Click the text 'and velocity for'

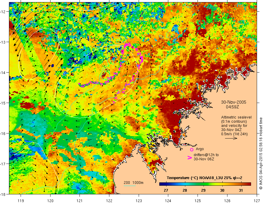pos(234,126)
